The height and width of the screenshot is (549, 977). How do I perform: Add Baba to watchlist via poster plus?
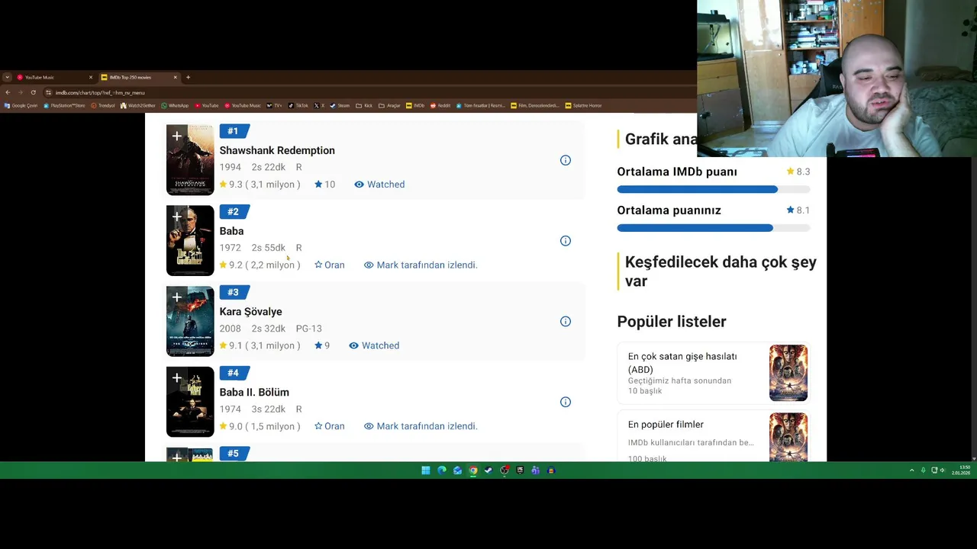pyautogui.click(x=176, y=217)
